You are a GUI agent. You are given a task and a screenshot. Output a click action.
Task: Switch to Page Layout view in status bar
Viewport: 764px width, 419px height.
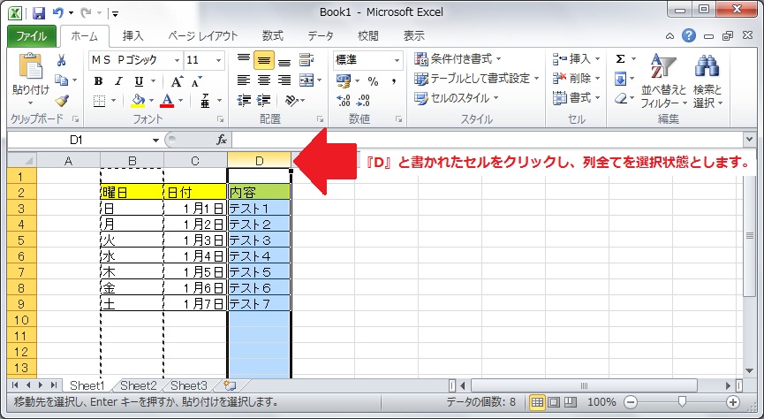tap(554, 402)
